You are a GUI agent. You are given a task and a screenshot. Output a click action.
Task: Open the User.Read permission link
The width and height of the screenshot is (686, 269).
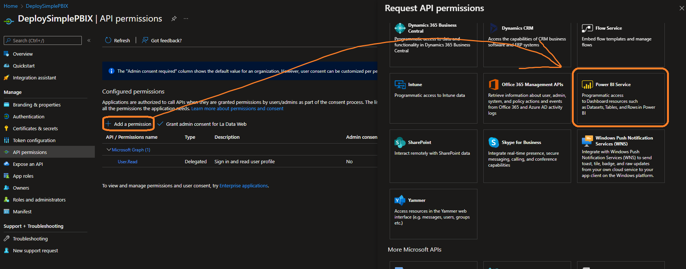pyautogui.click(x=128, y=161)
